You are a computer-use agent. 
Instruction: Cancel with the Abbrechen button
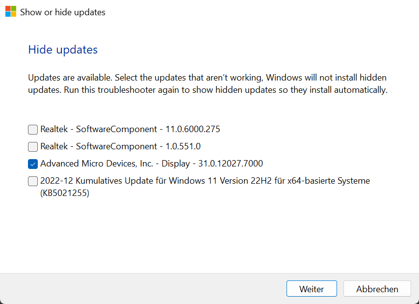(x=377, y=289)
